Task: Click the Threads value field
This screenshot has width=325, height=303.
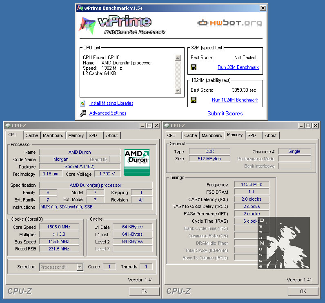Action: 146,267
